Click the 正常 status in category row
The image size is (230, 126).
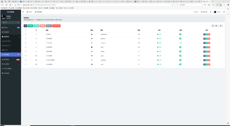(x=159, y=43)
